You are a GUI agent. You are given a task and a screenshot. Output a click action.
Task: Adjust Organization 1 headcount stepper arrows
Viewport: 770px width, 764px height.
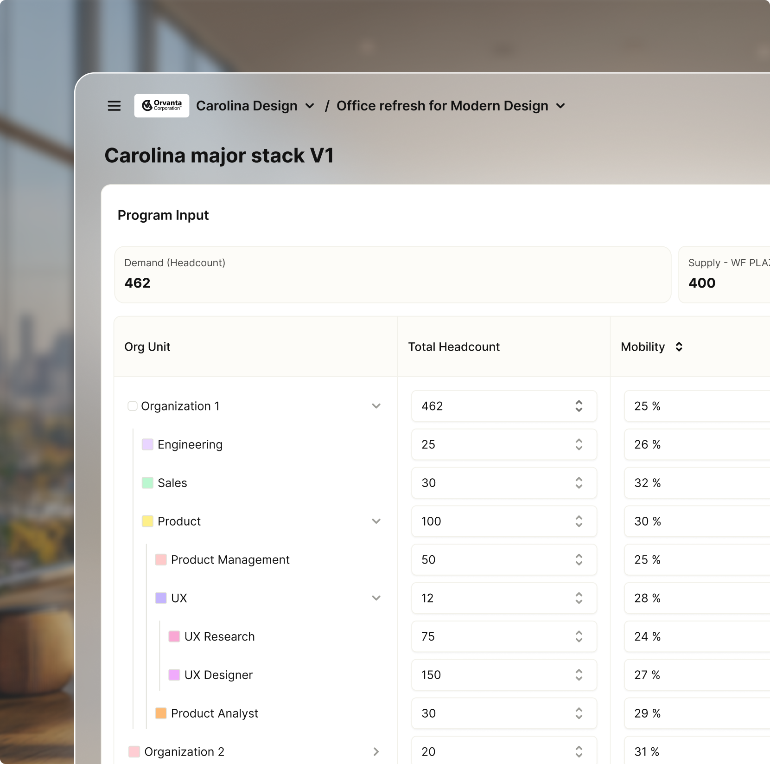(x=579, y=406)
